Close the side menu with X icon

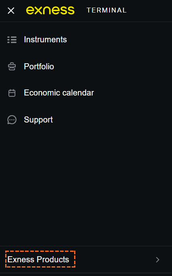click(x=11, y=10)
